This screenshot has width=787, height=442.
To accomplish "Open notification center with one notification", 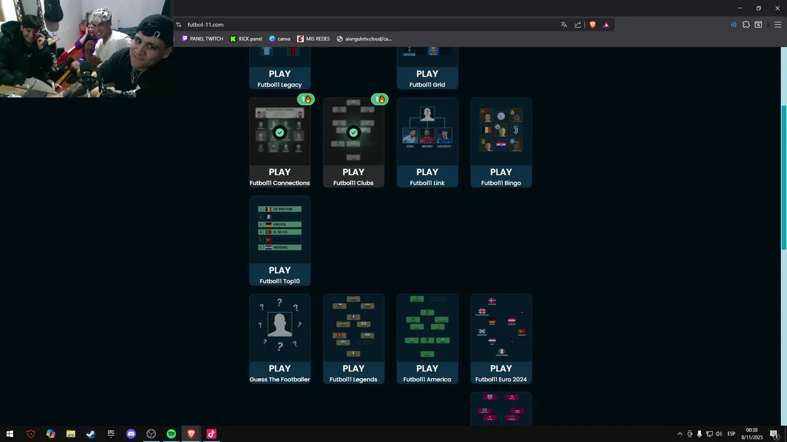I will click(774, 434).
